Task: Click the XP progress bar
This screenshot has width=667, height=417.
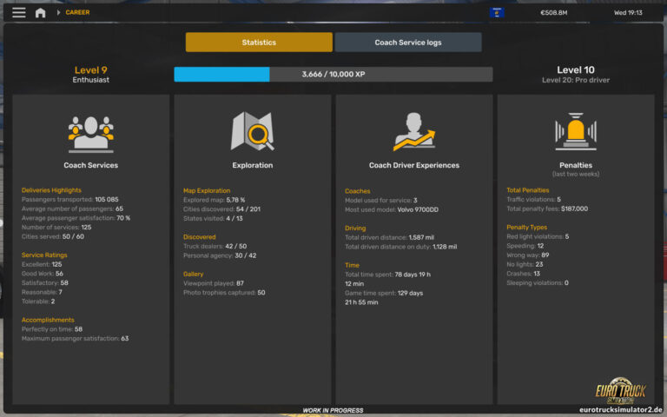Action: [333, 75]
